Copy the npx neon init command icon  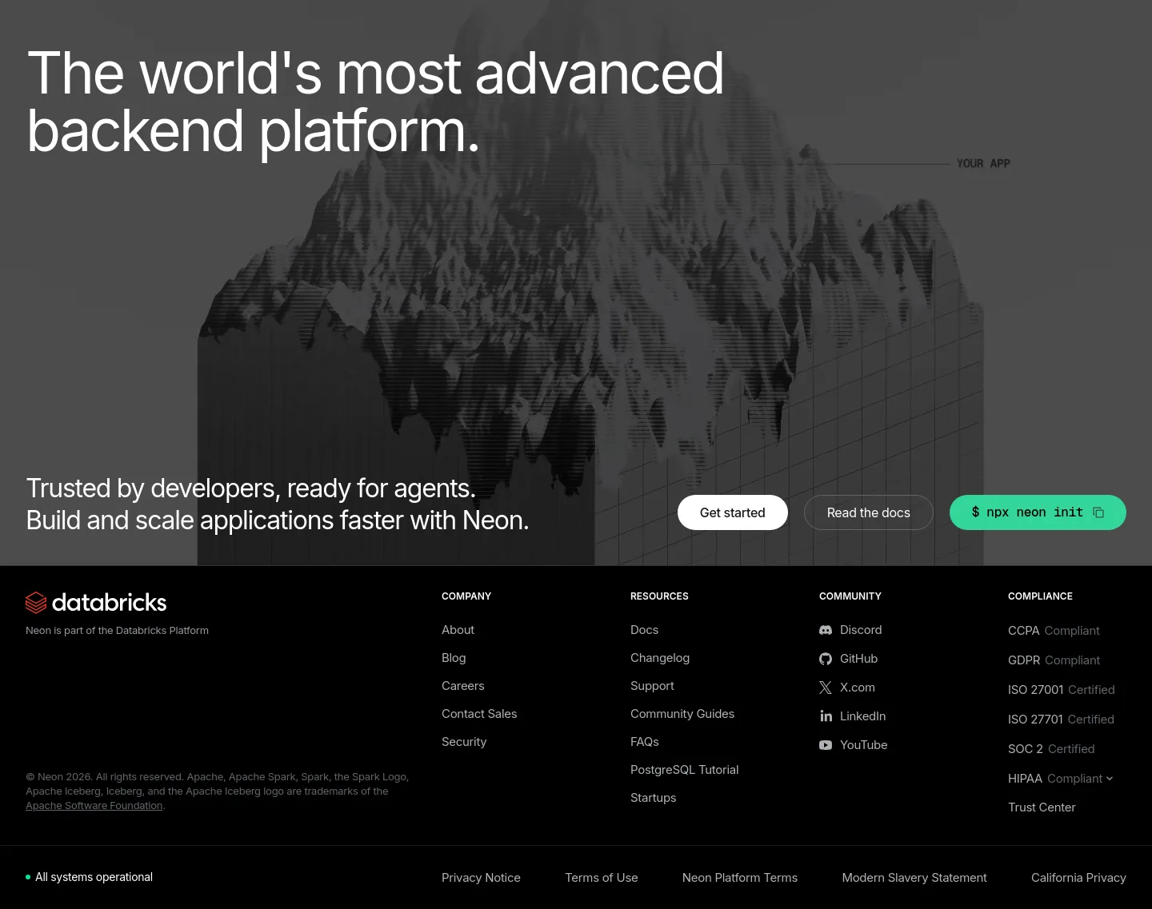coord(1098,512)
